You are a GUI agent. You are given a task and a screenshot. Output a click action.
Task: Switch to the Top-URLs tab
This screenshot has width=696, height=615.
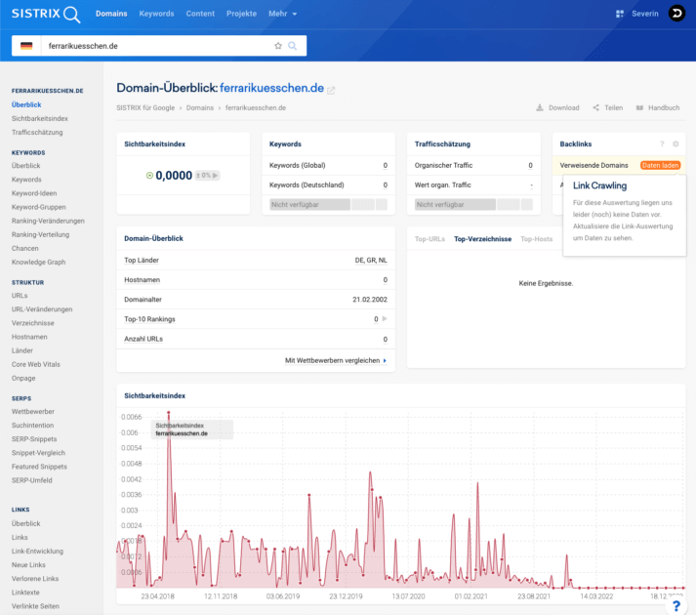coord(430,238)
